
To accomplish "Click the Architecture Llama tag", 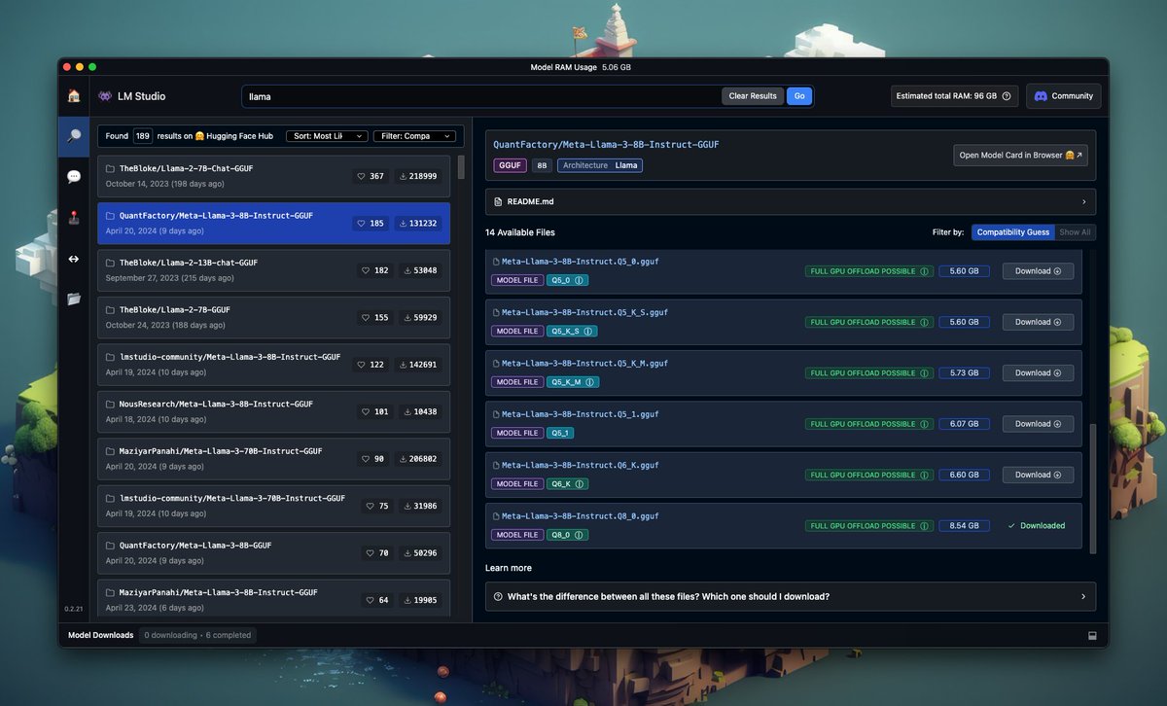I will click(x=600, y=165).
